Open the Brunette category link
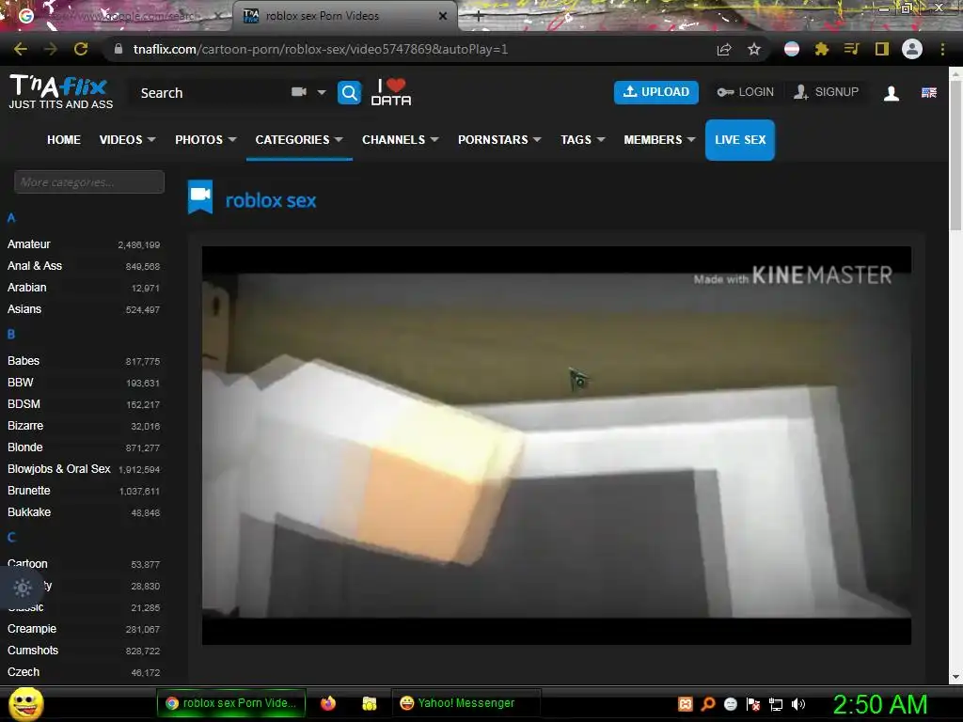 [29, 491]
